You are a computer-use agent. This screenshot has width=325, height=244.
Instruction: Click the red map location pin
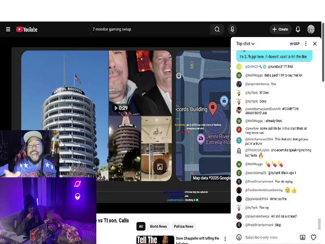coord(213,108)
